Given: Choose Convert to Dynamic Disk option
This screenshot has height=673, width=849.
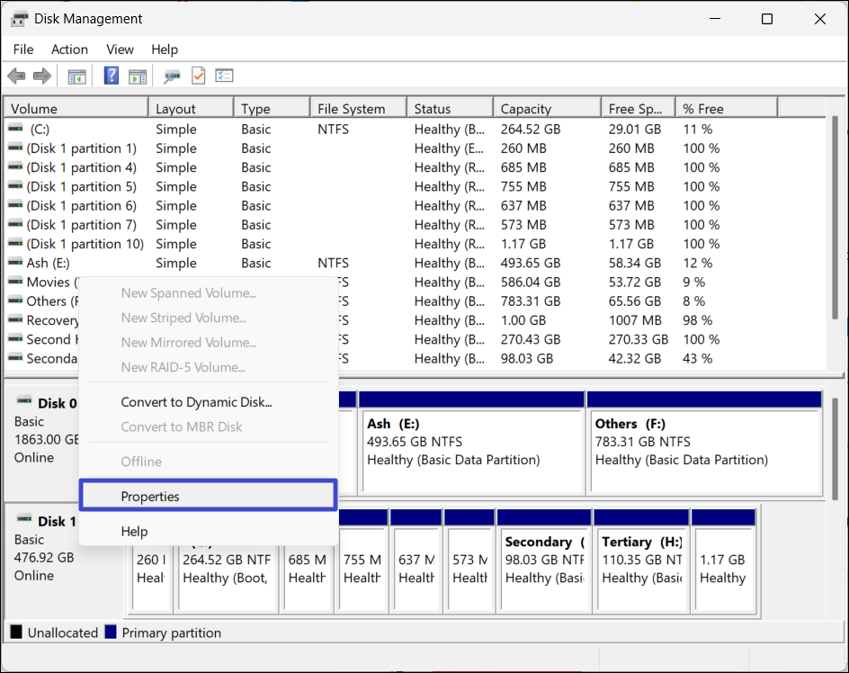Looking at the screenshot, I should (196, 402).
